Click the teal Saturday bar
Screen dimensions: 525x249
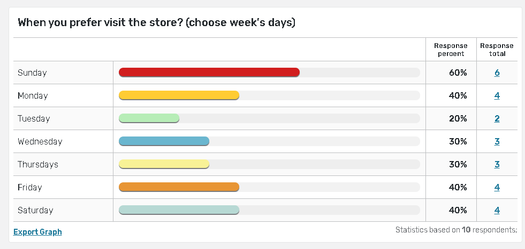(x=179, y=210)
